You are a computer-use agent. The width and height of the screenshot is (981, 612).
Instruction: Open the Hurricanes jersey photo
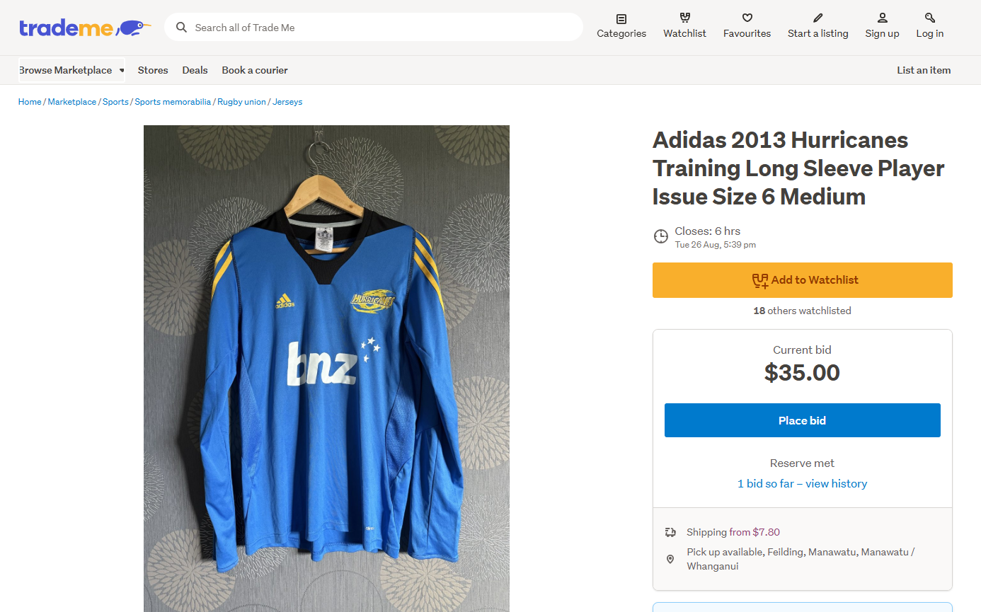326,368
